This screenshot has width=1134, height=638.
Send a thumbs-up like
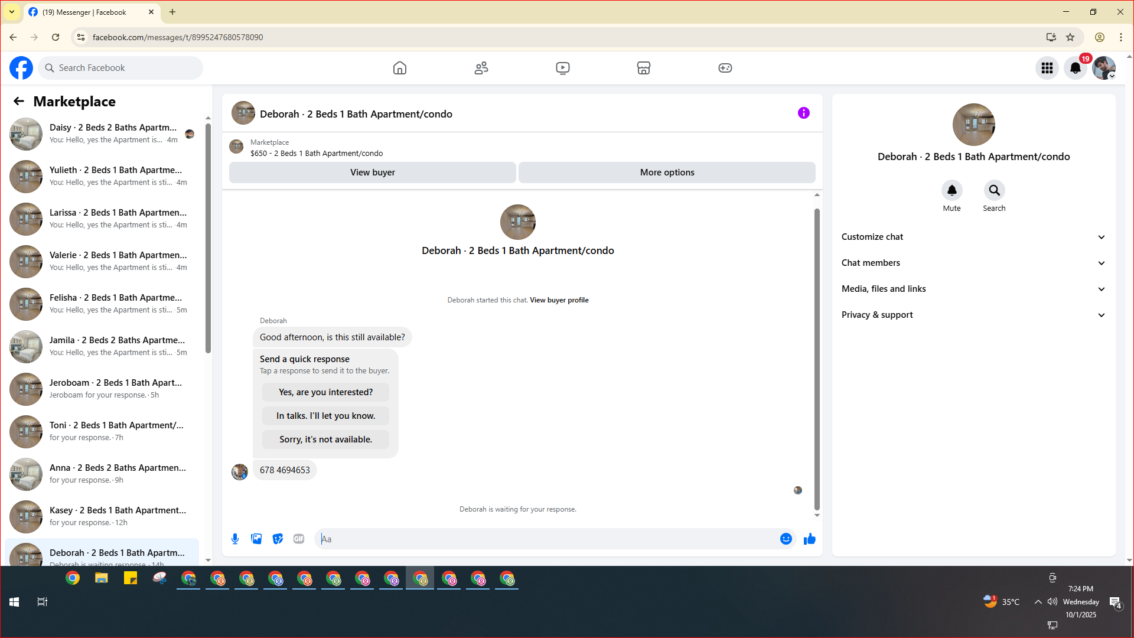[810, 539]
